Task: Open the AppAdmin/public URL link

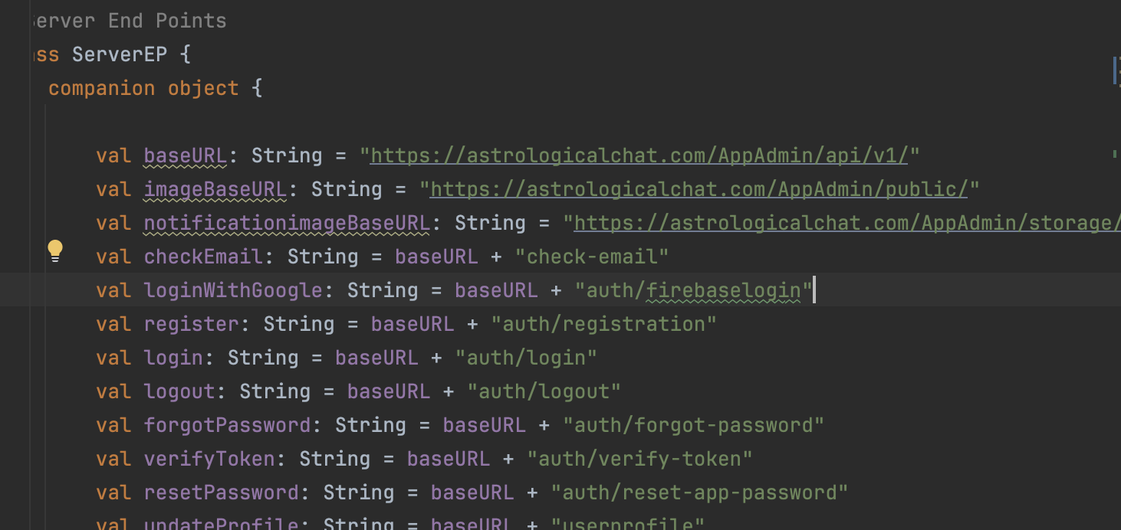Action: click(698, 189)
